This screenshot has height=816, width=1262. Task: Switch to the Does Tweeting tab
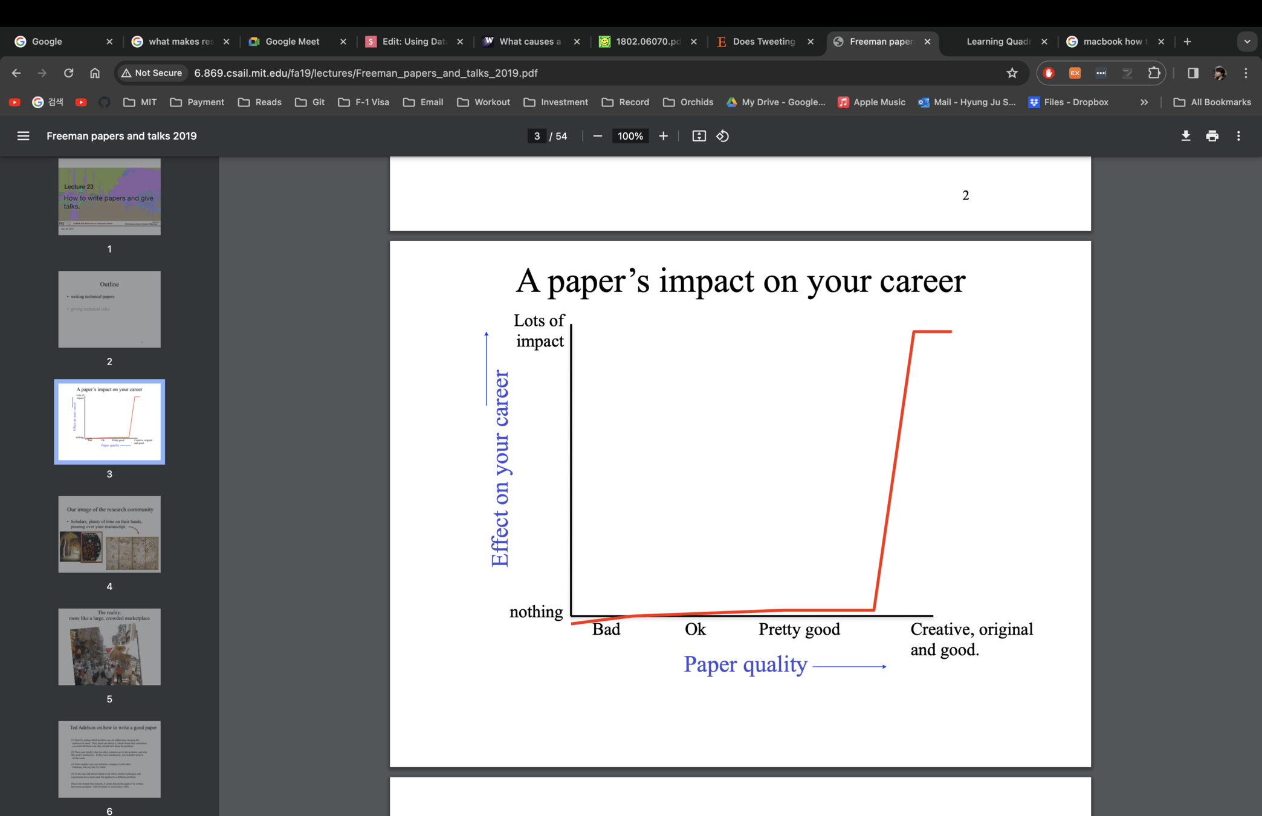[763, 42]
